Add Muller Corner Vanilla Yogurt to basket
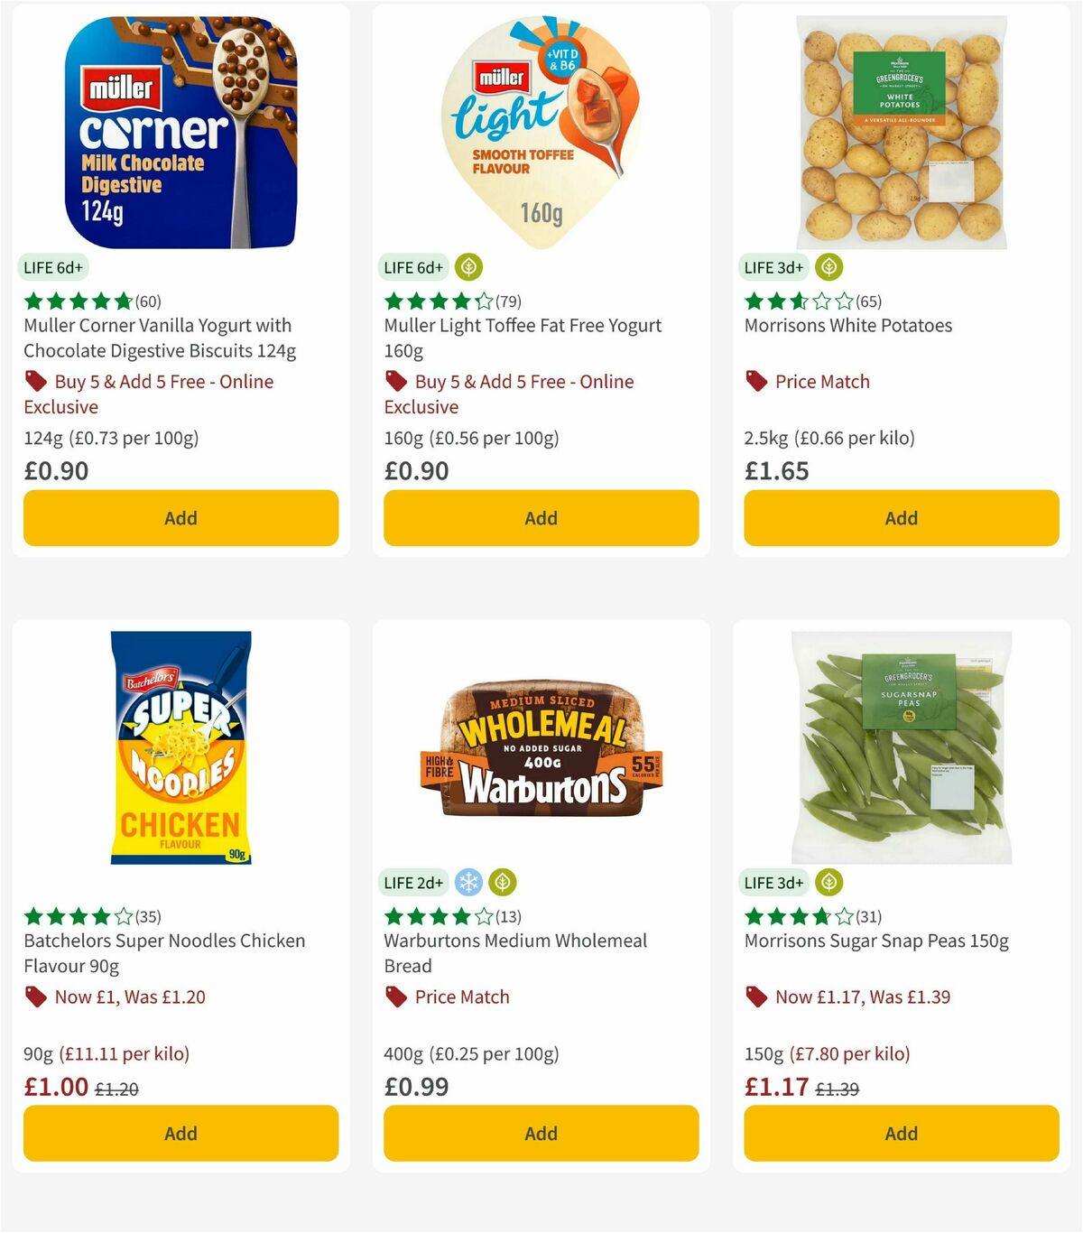 180,517
